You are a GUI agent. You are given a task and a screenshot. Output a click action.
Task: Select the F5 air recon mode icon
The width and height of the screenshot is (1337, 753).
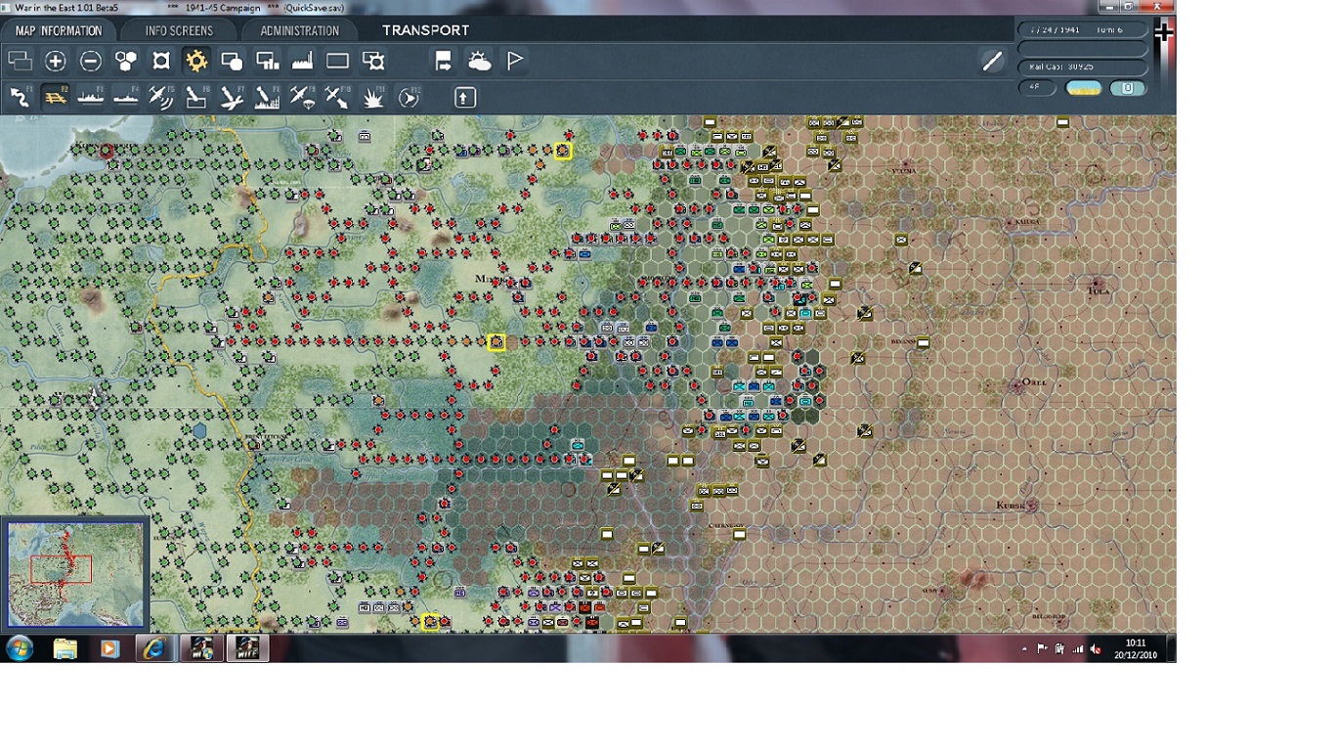[x=161, y=97]
